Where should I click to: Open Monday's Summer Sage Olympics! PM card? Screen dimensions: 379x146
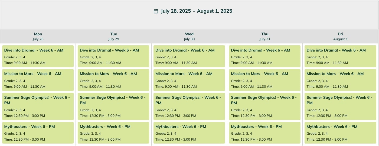click(x=38, y=106)
